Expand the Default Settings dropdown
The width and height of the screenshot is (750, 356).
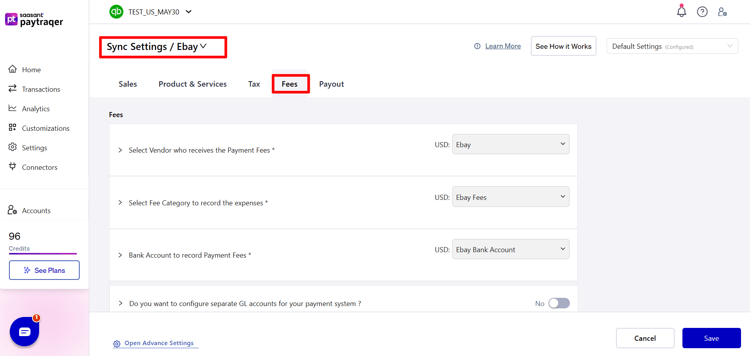(x=672, y=46)
